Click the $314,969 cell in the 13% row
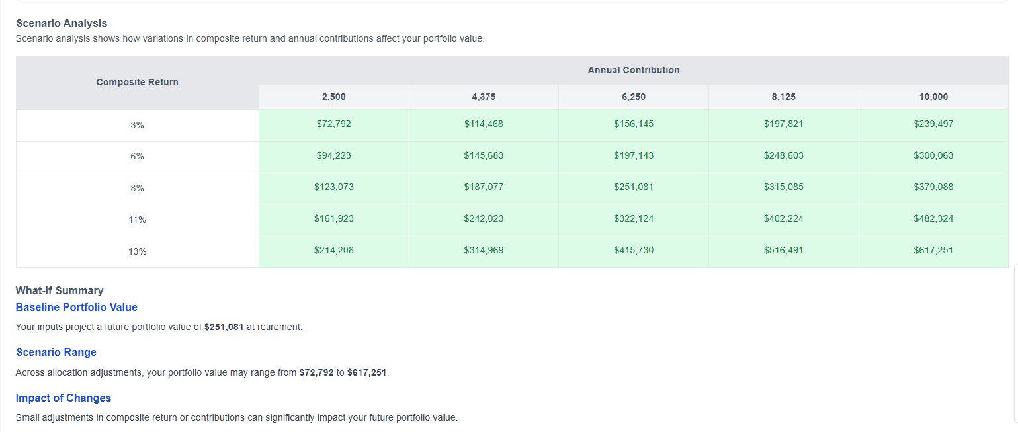This screenshot has width=1018, height=432. click(x=484, y=251)
